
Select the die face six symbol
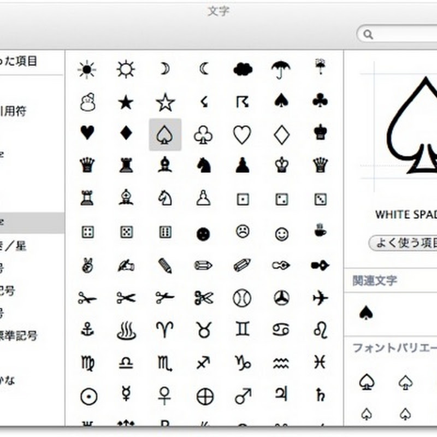pyautogui.click(x=166, y=232)
